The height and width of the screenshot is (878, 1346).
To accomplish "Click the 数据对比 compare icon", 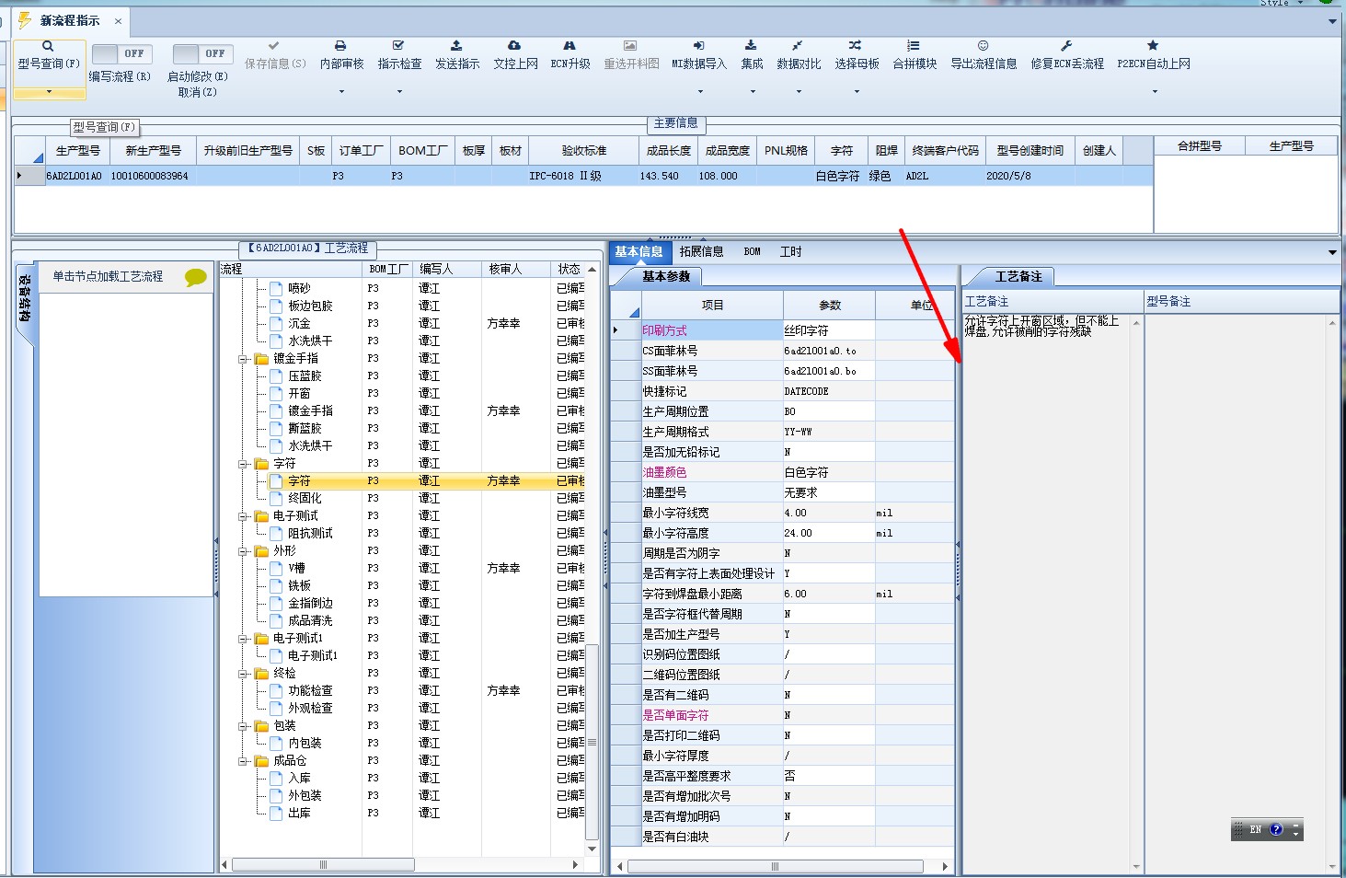I will pos(798,45).
